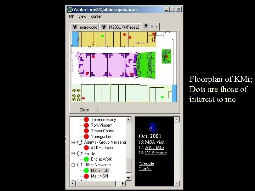Click the Yabba app icon in title bar
Viewport: 255px width, 191px height.
click(x=70, y=10)
